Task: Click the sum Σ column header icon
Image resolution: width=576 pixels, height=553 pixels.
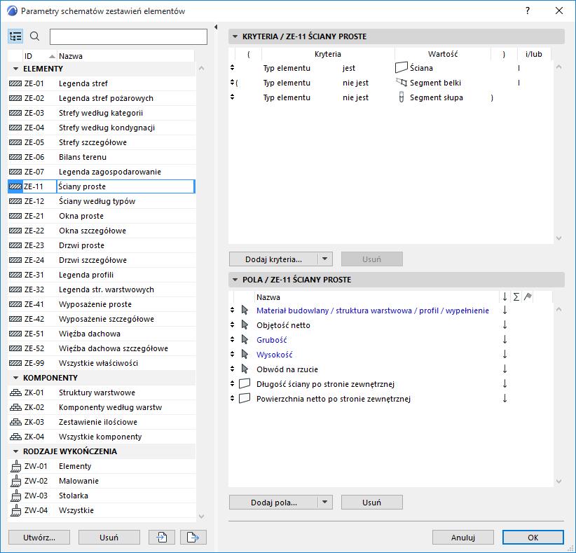Action: (x=516, y=297)
